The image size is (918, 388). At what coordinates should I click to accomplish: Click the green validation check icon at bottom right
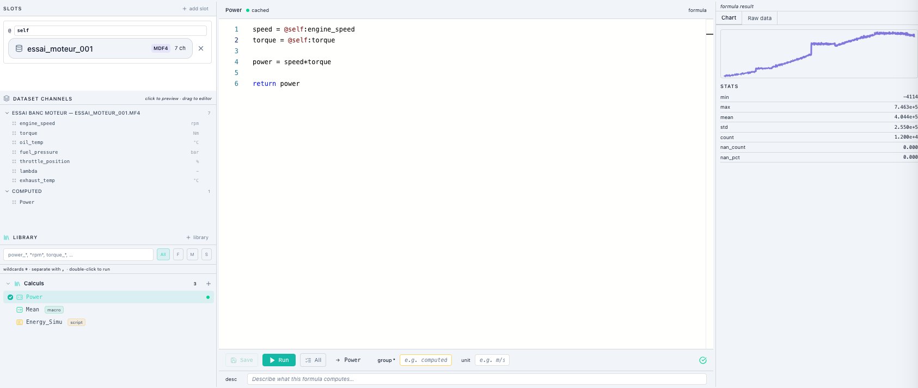(x=703, y=360)
